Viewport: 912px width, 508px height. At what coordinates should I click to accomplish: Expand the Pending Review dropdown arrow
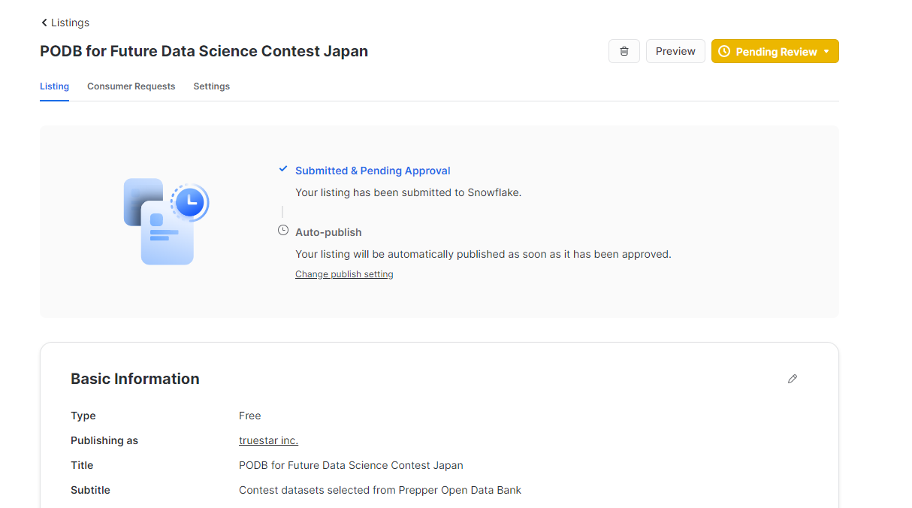826,52
